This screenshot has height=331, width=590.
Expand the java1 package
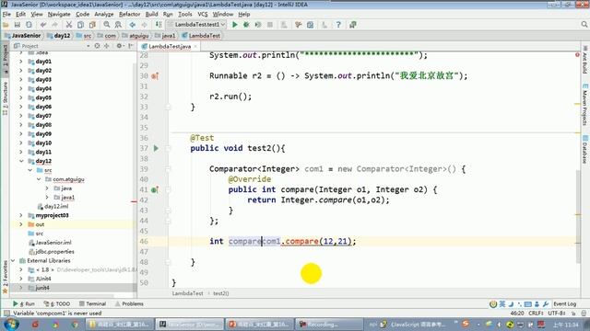47,198
